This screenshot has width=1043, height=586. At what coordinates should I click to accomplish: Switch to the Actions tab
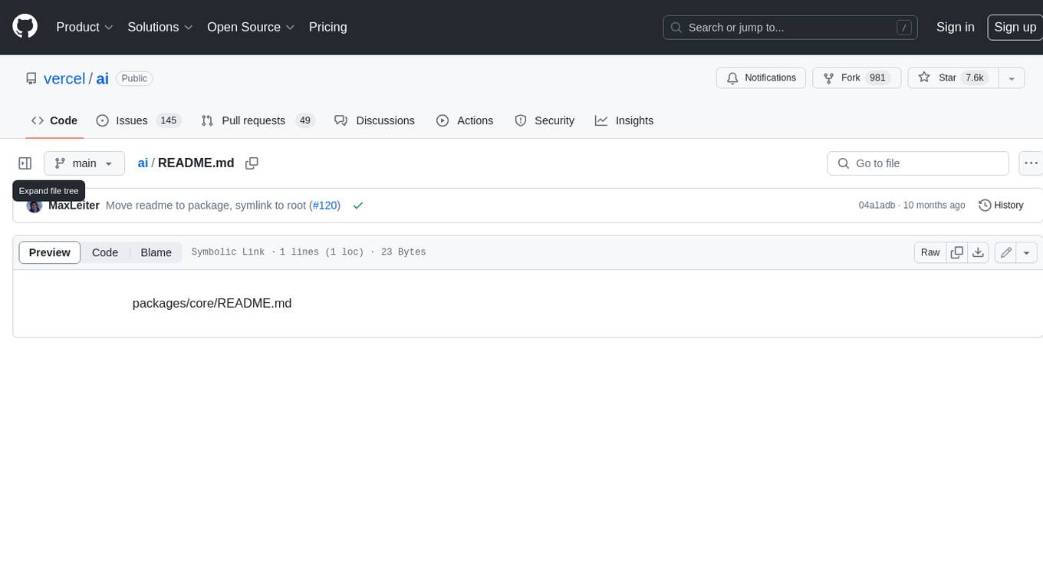(465, 120)
